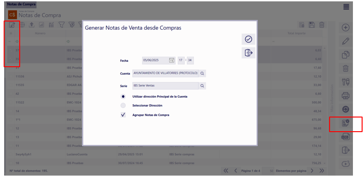Jump to the first page

pos(226,171)
